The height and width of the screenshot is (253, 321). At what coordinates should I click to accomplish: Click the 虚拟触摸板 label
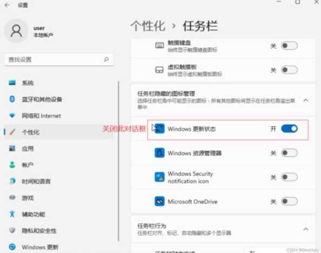tap(182, 67)
